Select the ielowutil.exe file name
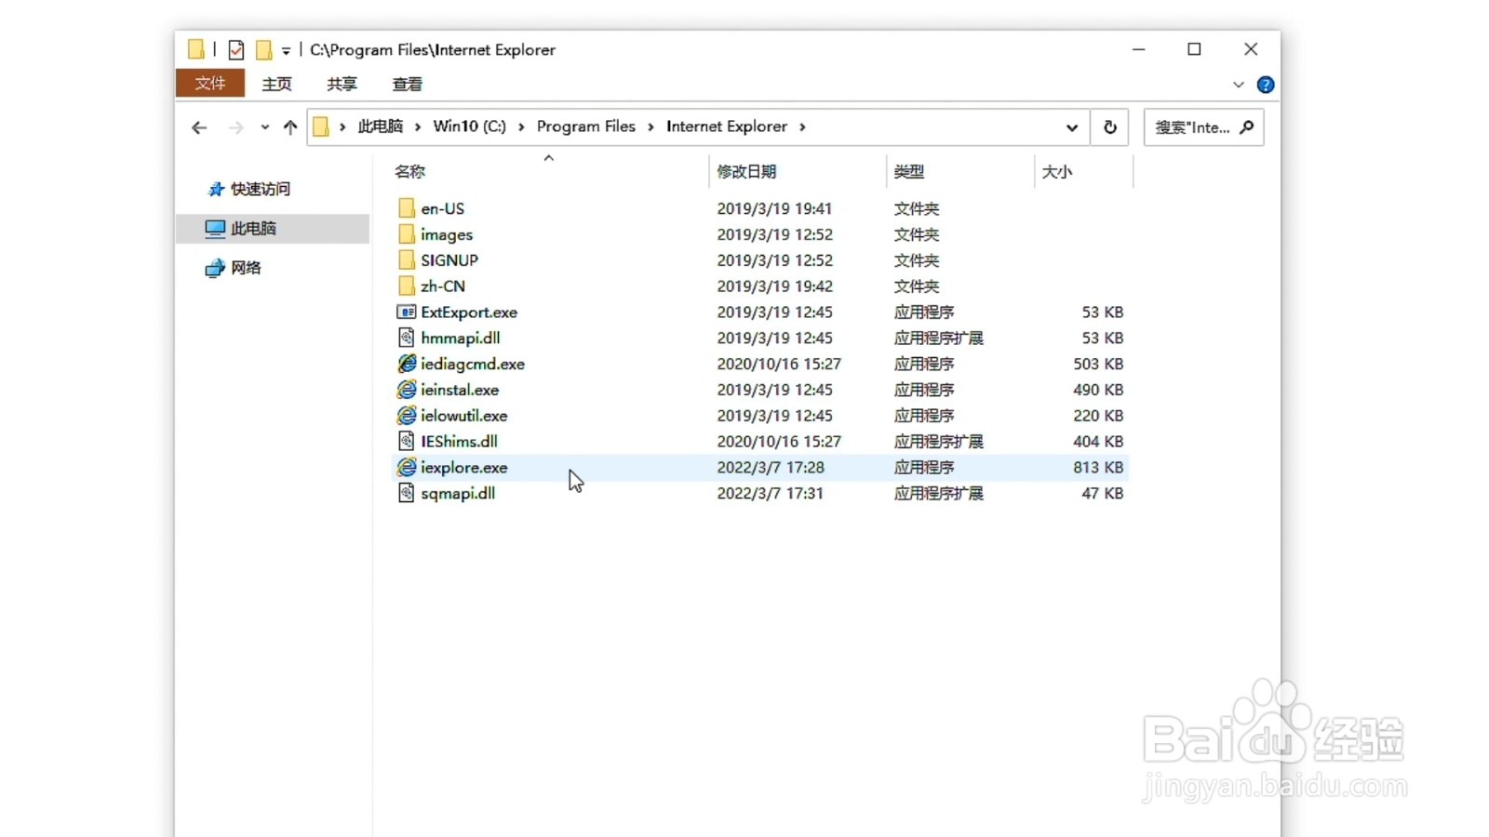The width and height of the screenshot is (1489, 837). (x=464, y=416)
